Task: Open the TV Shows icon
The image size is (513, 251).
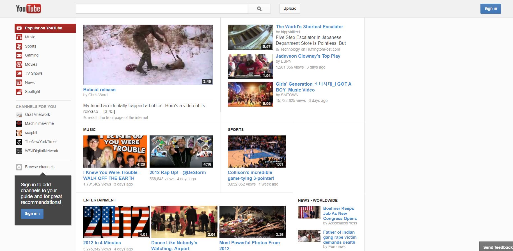Action: click(19, 74)
